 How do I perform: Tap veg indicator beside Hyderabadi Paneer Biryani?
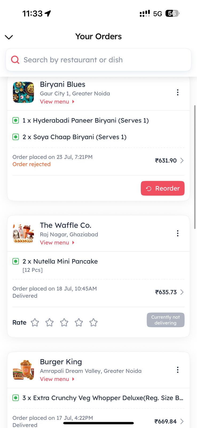click(16, 121)
